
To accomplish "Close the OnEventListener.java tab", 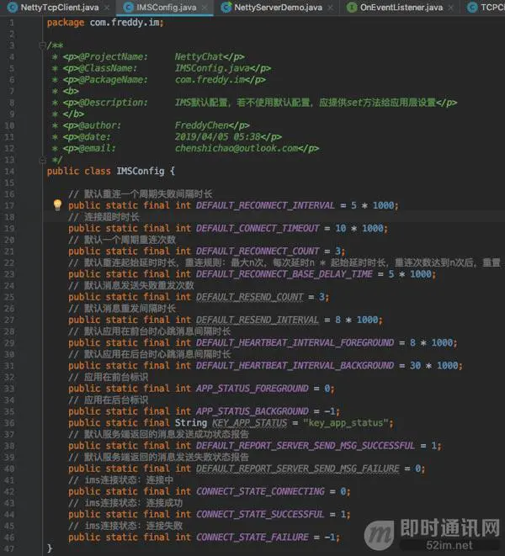I will [450, 7].
